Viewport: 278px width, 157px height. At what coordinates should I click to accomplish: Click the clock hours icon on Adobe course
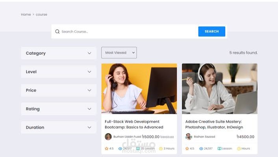pos(239,148)
